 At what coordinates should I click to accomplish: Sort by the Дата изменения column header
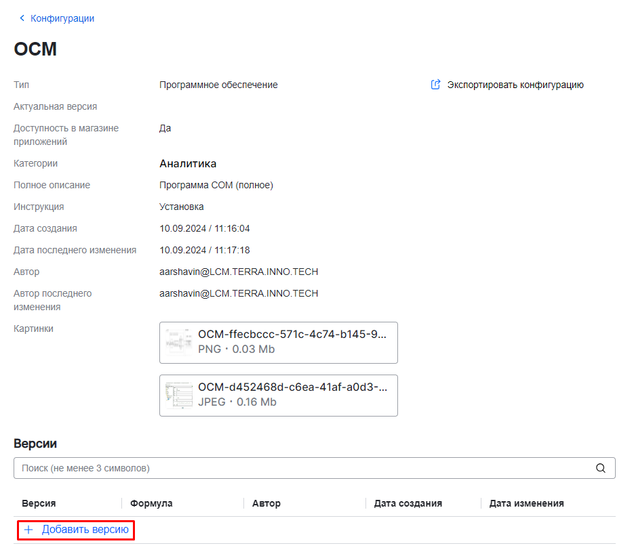[x=526, y=503]
